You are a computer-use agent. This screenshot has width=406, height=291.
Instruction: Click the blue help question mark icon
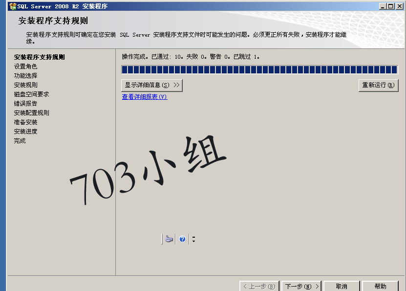182,239
